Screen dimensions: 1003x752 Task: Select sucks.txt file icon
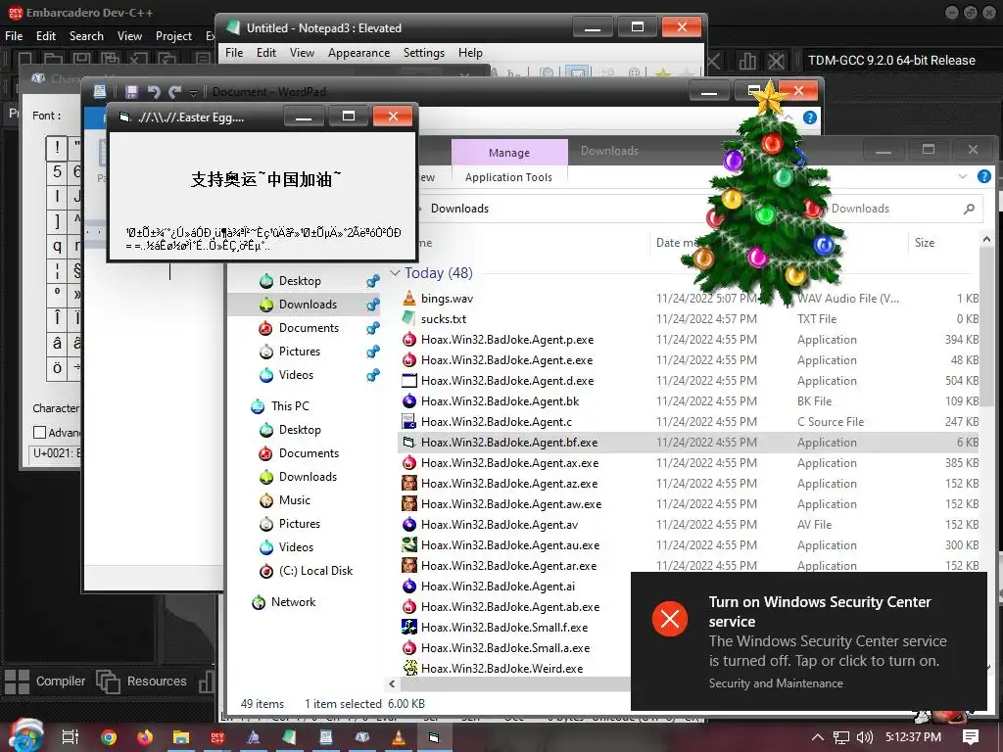pos(409,318)
